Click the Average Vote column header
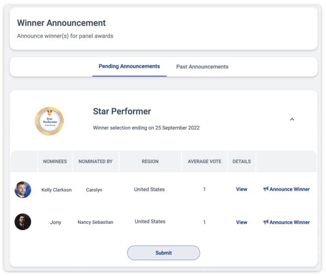326x276 pixels. click(x=205, y=161)
